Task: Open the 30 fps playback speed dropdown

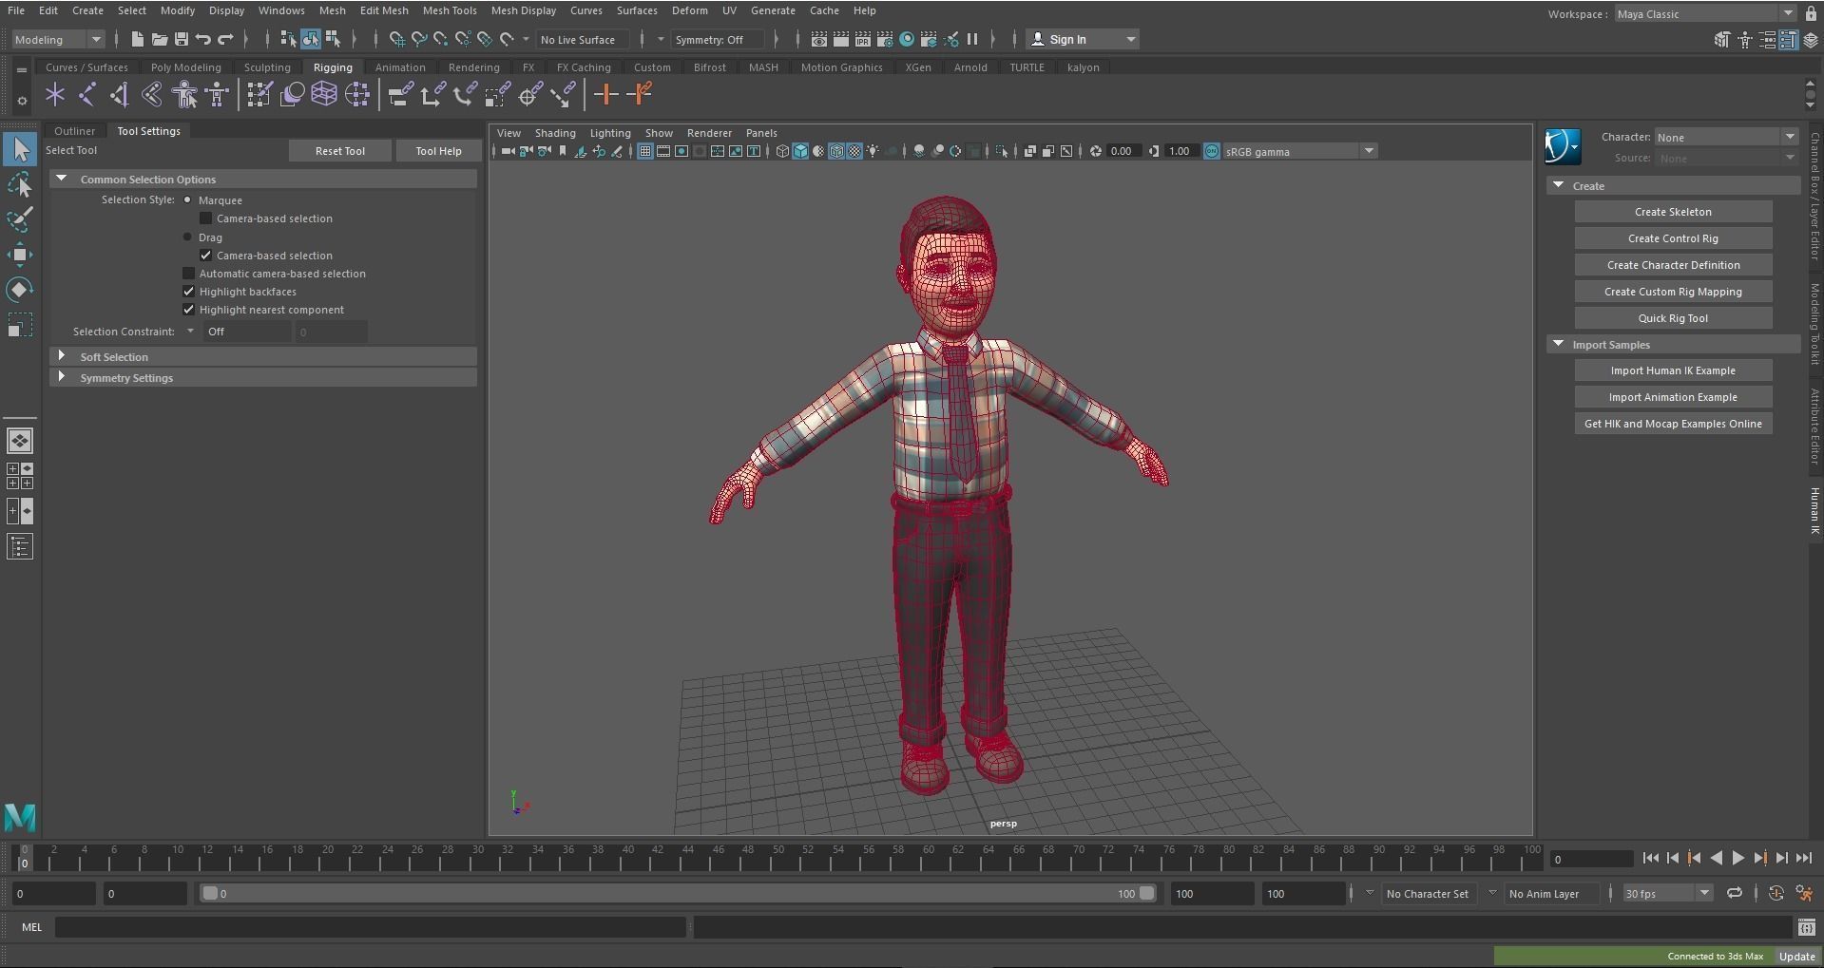Action: click(1667, 893)
